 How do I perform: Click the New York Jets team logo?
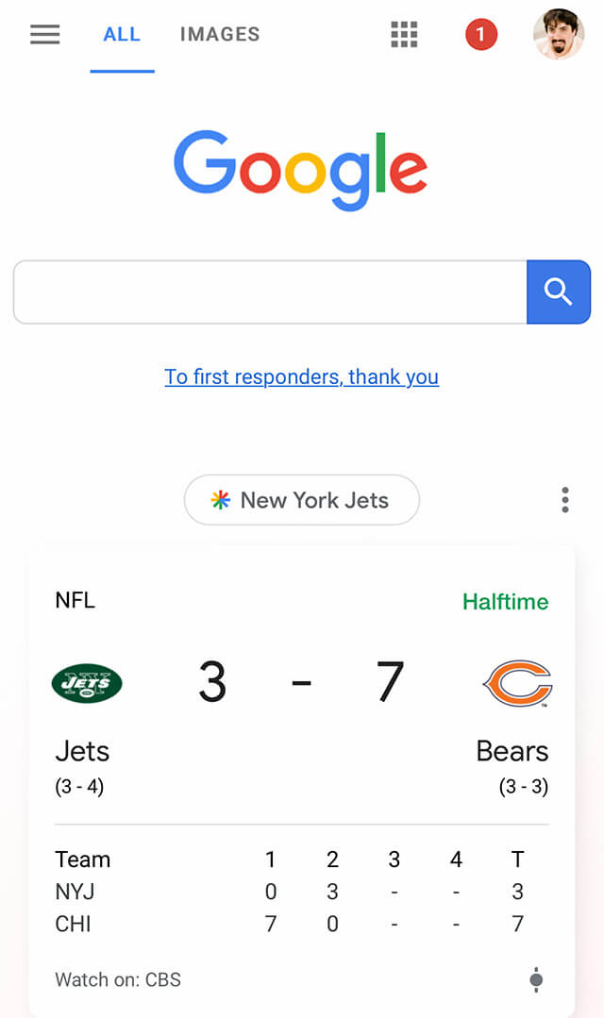pyautogui.click(x=86, y=682)
